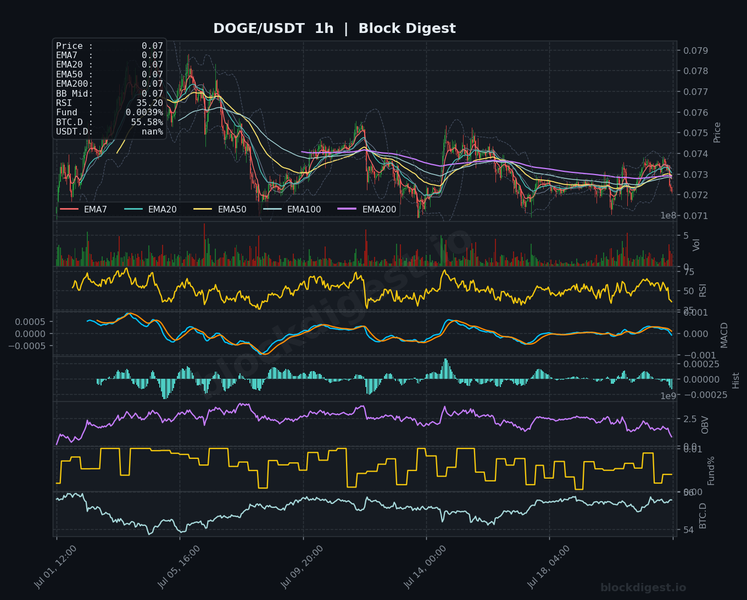
Task: Click the "EMA50 : 0.07" info box row
Action: (109, 75)
